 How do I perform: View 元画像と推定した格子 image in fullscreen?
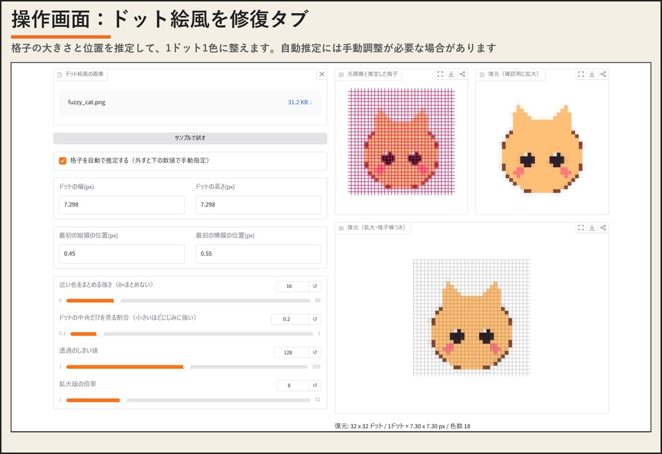(440, 74)
